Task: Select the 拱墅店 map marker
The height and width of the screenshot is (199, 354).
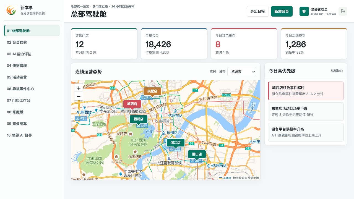Action: [152, 91]
